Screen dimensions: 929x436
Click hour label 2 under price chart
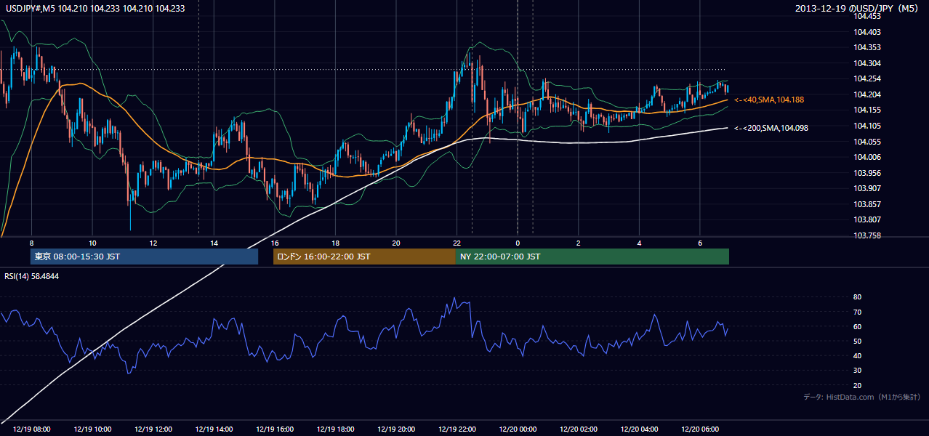point(579,243)
